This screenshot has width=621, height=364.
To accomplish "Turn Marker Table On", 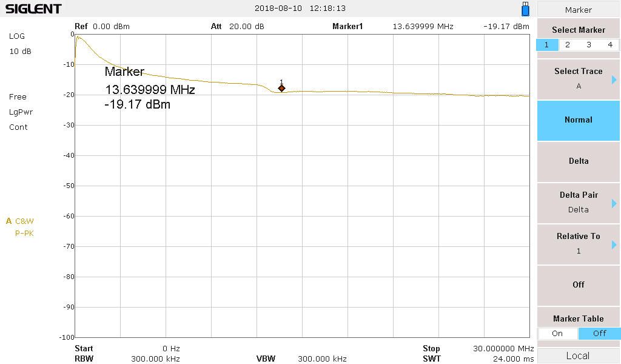I will (557, 334).
